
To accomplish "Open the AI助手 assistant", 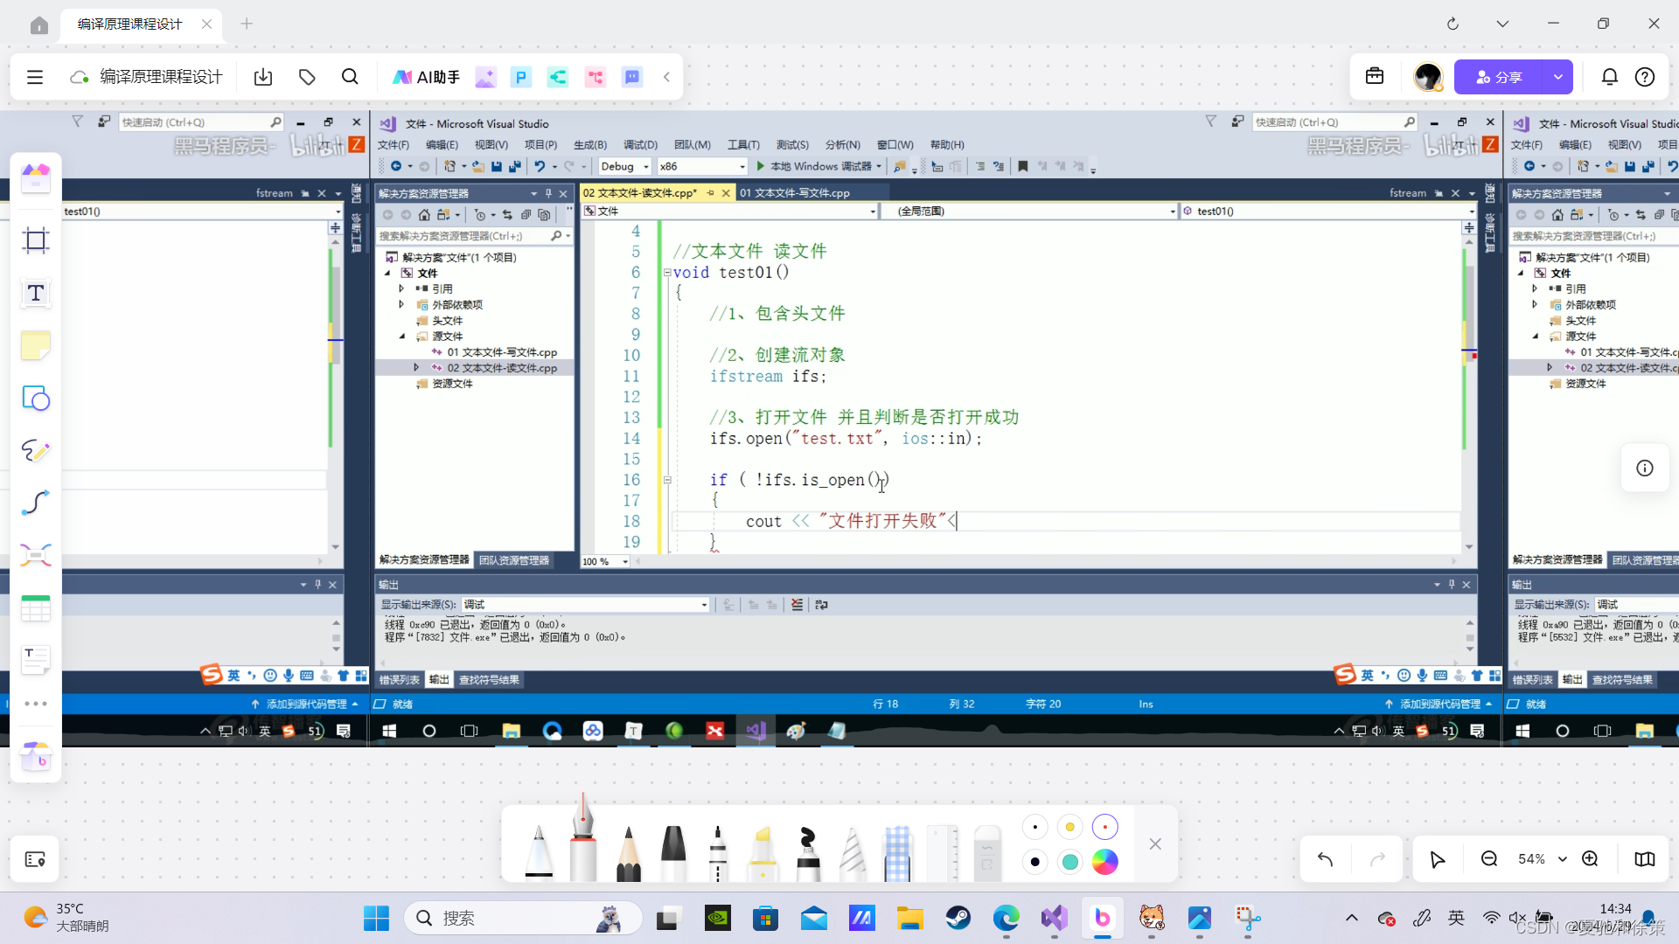I will (426, 77).
